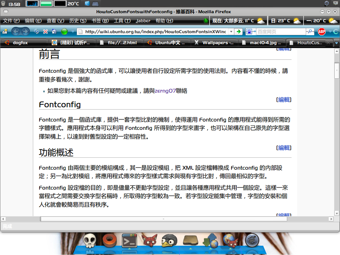Switch to the file://...2.html tab
Screen dimensions: 340x255
tap(120, 43)
